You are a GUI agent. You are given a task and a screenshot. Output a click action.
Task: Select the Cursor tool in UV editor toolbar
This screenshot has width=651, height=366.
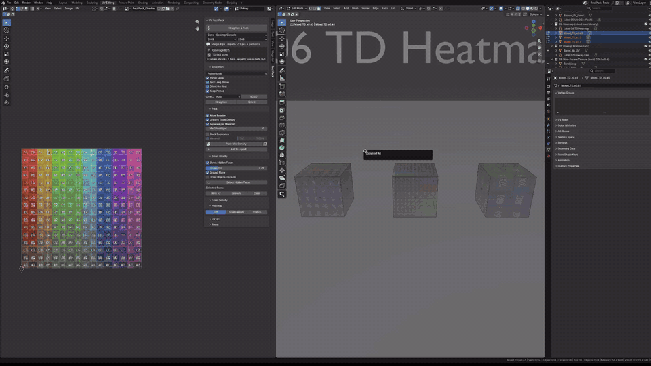click(6, 30)
